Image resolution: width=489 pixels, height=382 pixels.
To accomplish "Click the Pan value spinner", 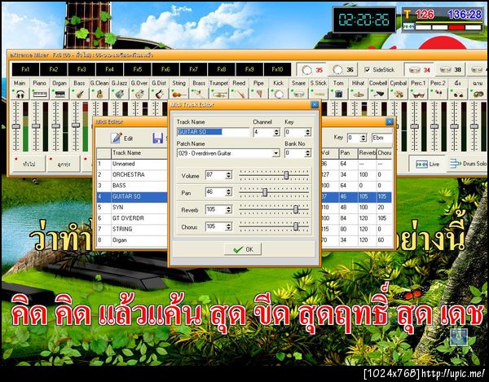I will point(228,192).
